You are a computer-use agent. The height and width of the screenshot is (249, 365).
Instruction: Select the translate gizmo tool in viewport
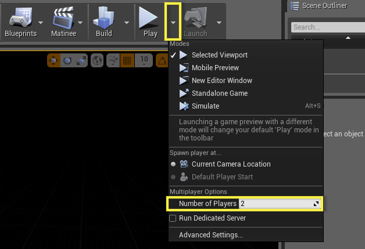pyautogui.click(x=54, y=60)
